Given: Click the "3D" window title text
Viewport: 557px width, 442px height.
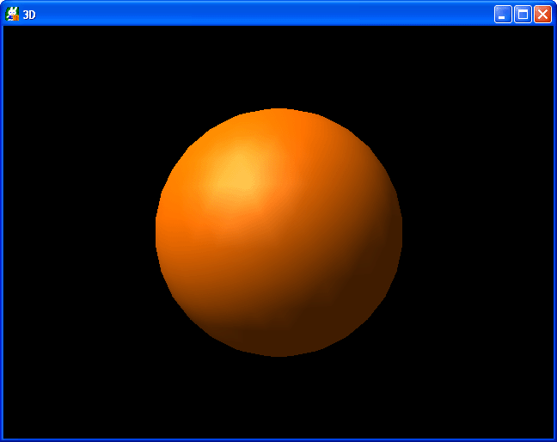Looking at the screenshot, I should coord(29,15).
